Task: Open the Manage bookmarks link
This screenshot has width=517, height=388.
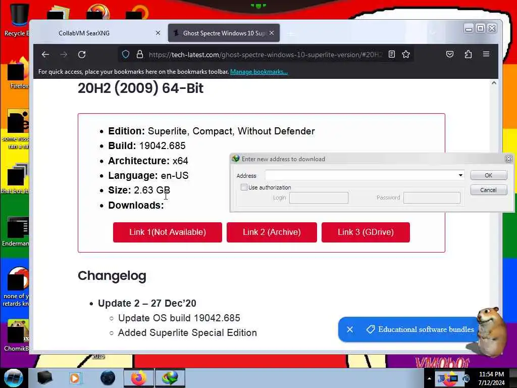Action: (259, 72)
